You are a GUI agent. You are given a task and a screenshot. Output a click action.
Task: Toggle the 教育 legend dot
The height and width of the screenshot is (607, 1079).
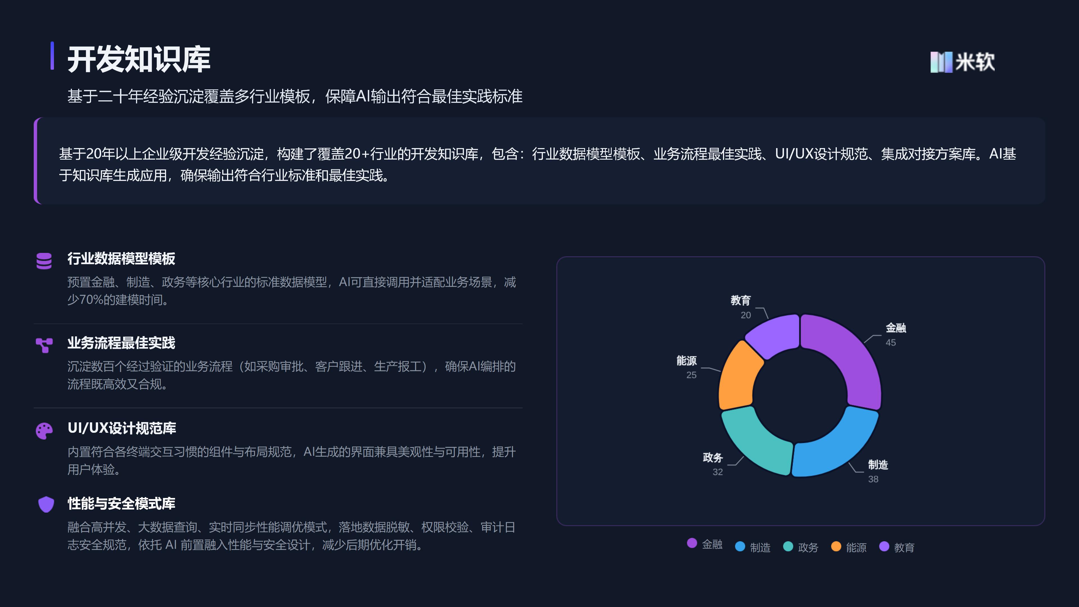[x=884, y=546]
